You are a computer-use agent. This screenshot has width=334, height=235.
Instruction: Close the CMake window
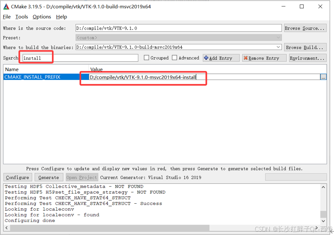point(320,7)
